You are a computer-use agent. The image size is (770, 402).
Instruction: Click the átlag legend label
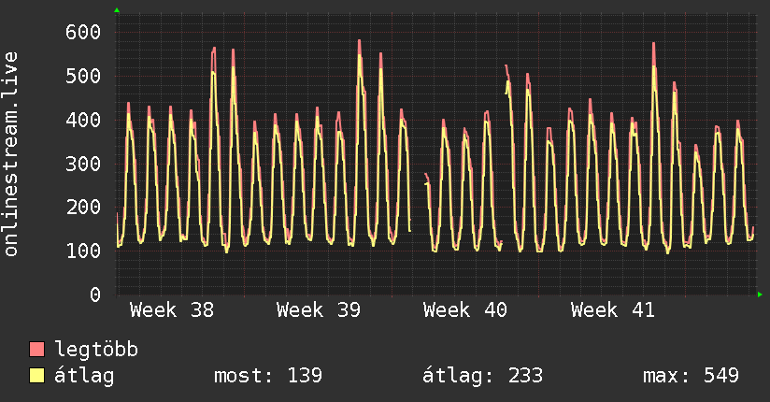(84, 376)
